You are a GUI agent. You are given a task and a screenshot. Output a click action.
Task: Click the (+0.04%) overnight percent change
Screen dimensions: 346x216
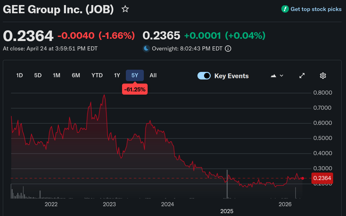(x=245, y=36)
